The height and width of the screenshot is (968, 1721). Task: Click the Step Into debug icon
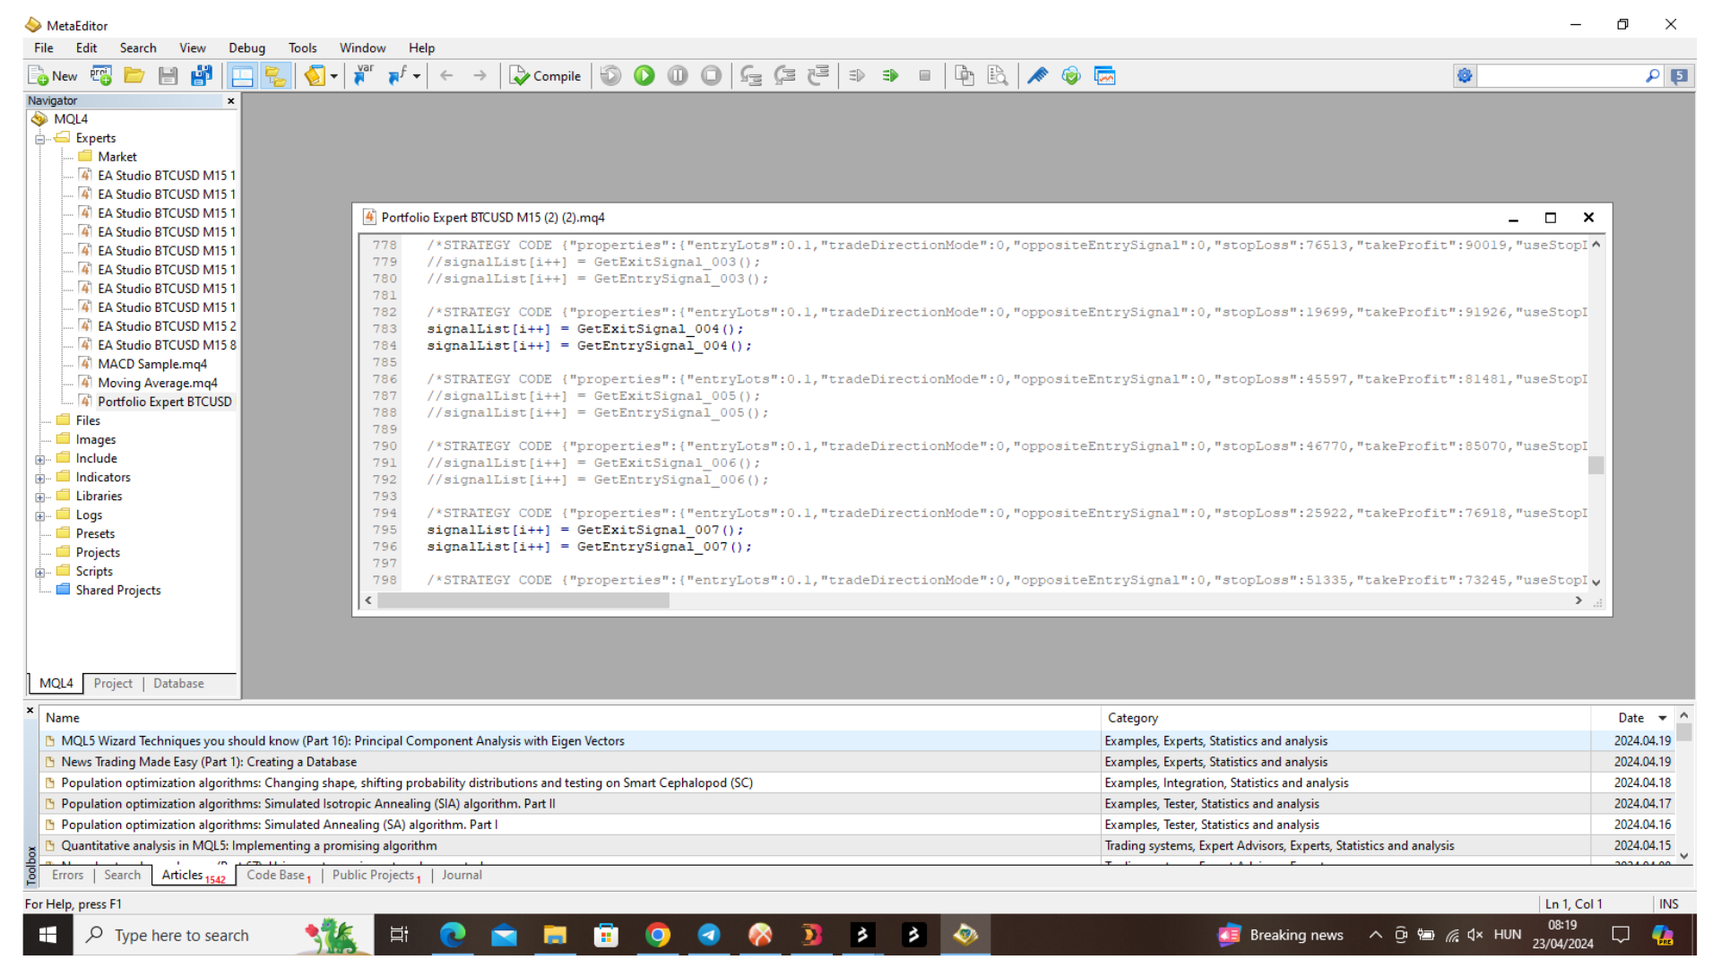click(x=751, y=76)
